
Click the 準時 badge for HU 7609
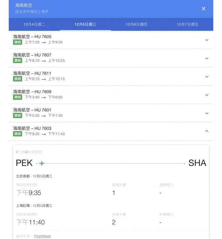[17, 97]
